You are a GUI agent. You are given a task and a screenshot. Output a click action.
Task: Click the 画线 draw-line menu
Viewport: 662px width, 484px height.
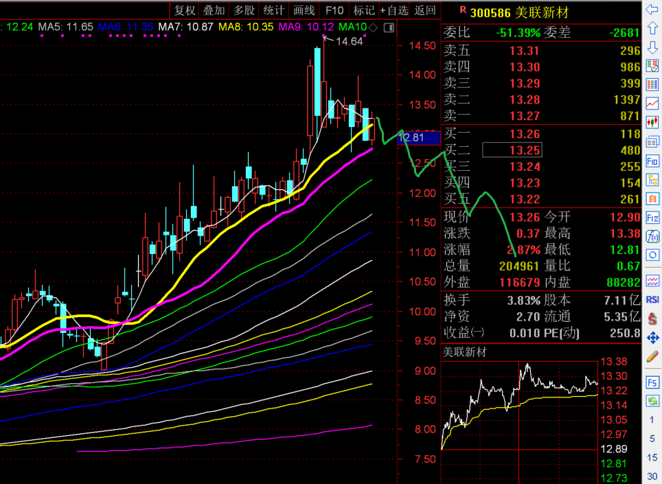(304, 10)
